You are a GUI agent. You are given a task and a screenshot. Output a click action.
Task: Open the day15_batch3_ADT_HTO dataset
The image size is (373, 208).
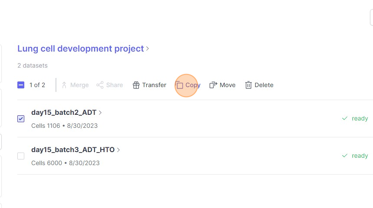[73, 150]
